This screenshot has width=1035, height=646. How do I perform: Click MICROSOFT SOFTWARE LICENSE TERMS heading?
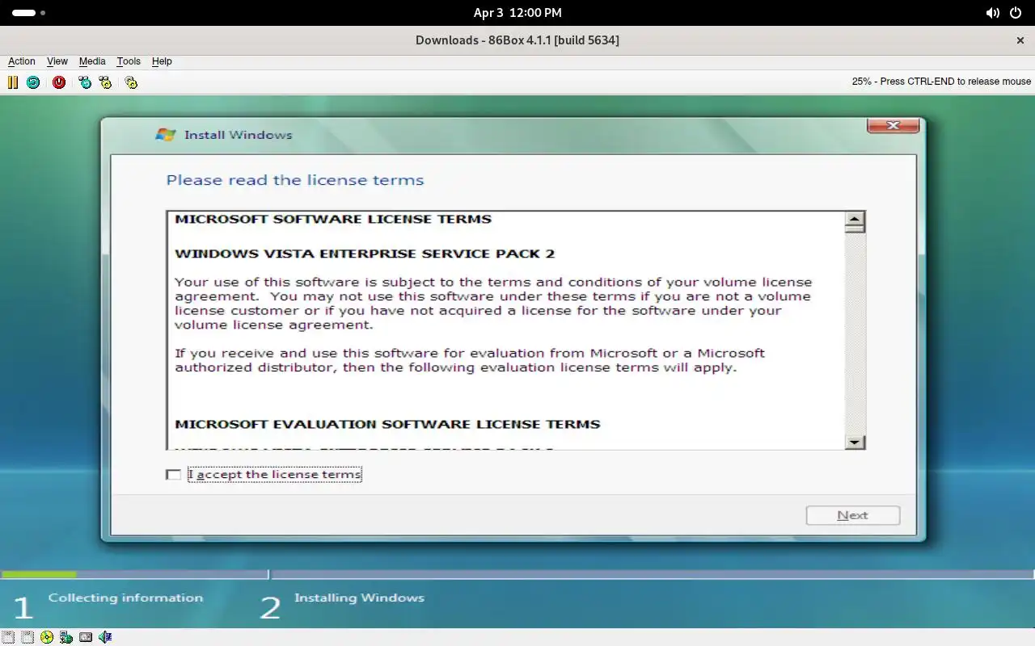(333, 219)
